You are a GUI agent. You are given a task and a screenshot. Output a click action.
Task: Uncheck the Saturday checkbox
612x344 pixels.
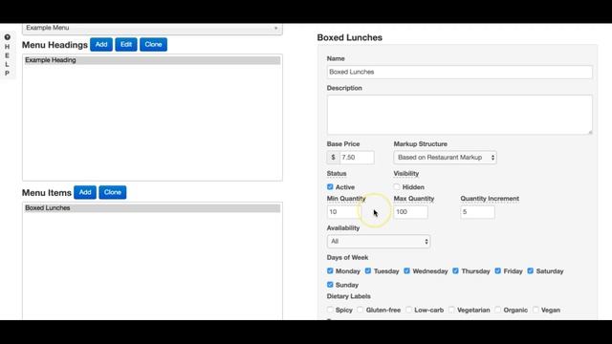click(531, 270)
